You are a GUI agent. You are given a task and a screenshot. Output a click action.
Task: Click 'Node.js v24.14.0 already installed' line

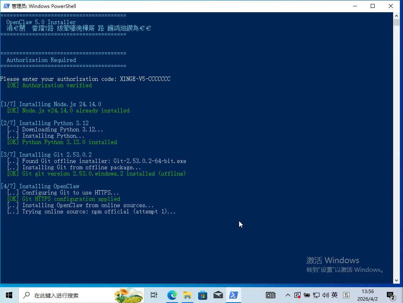click(69, 110)
